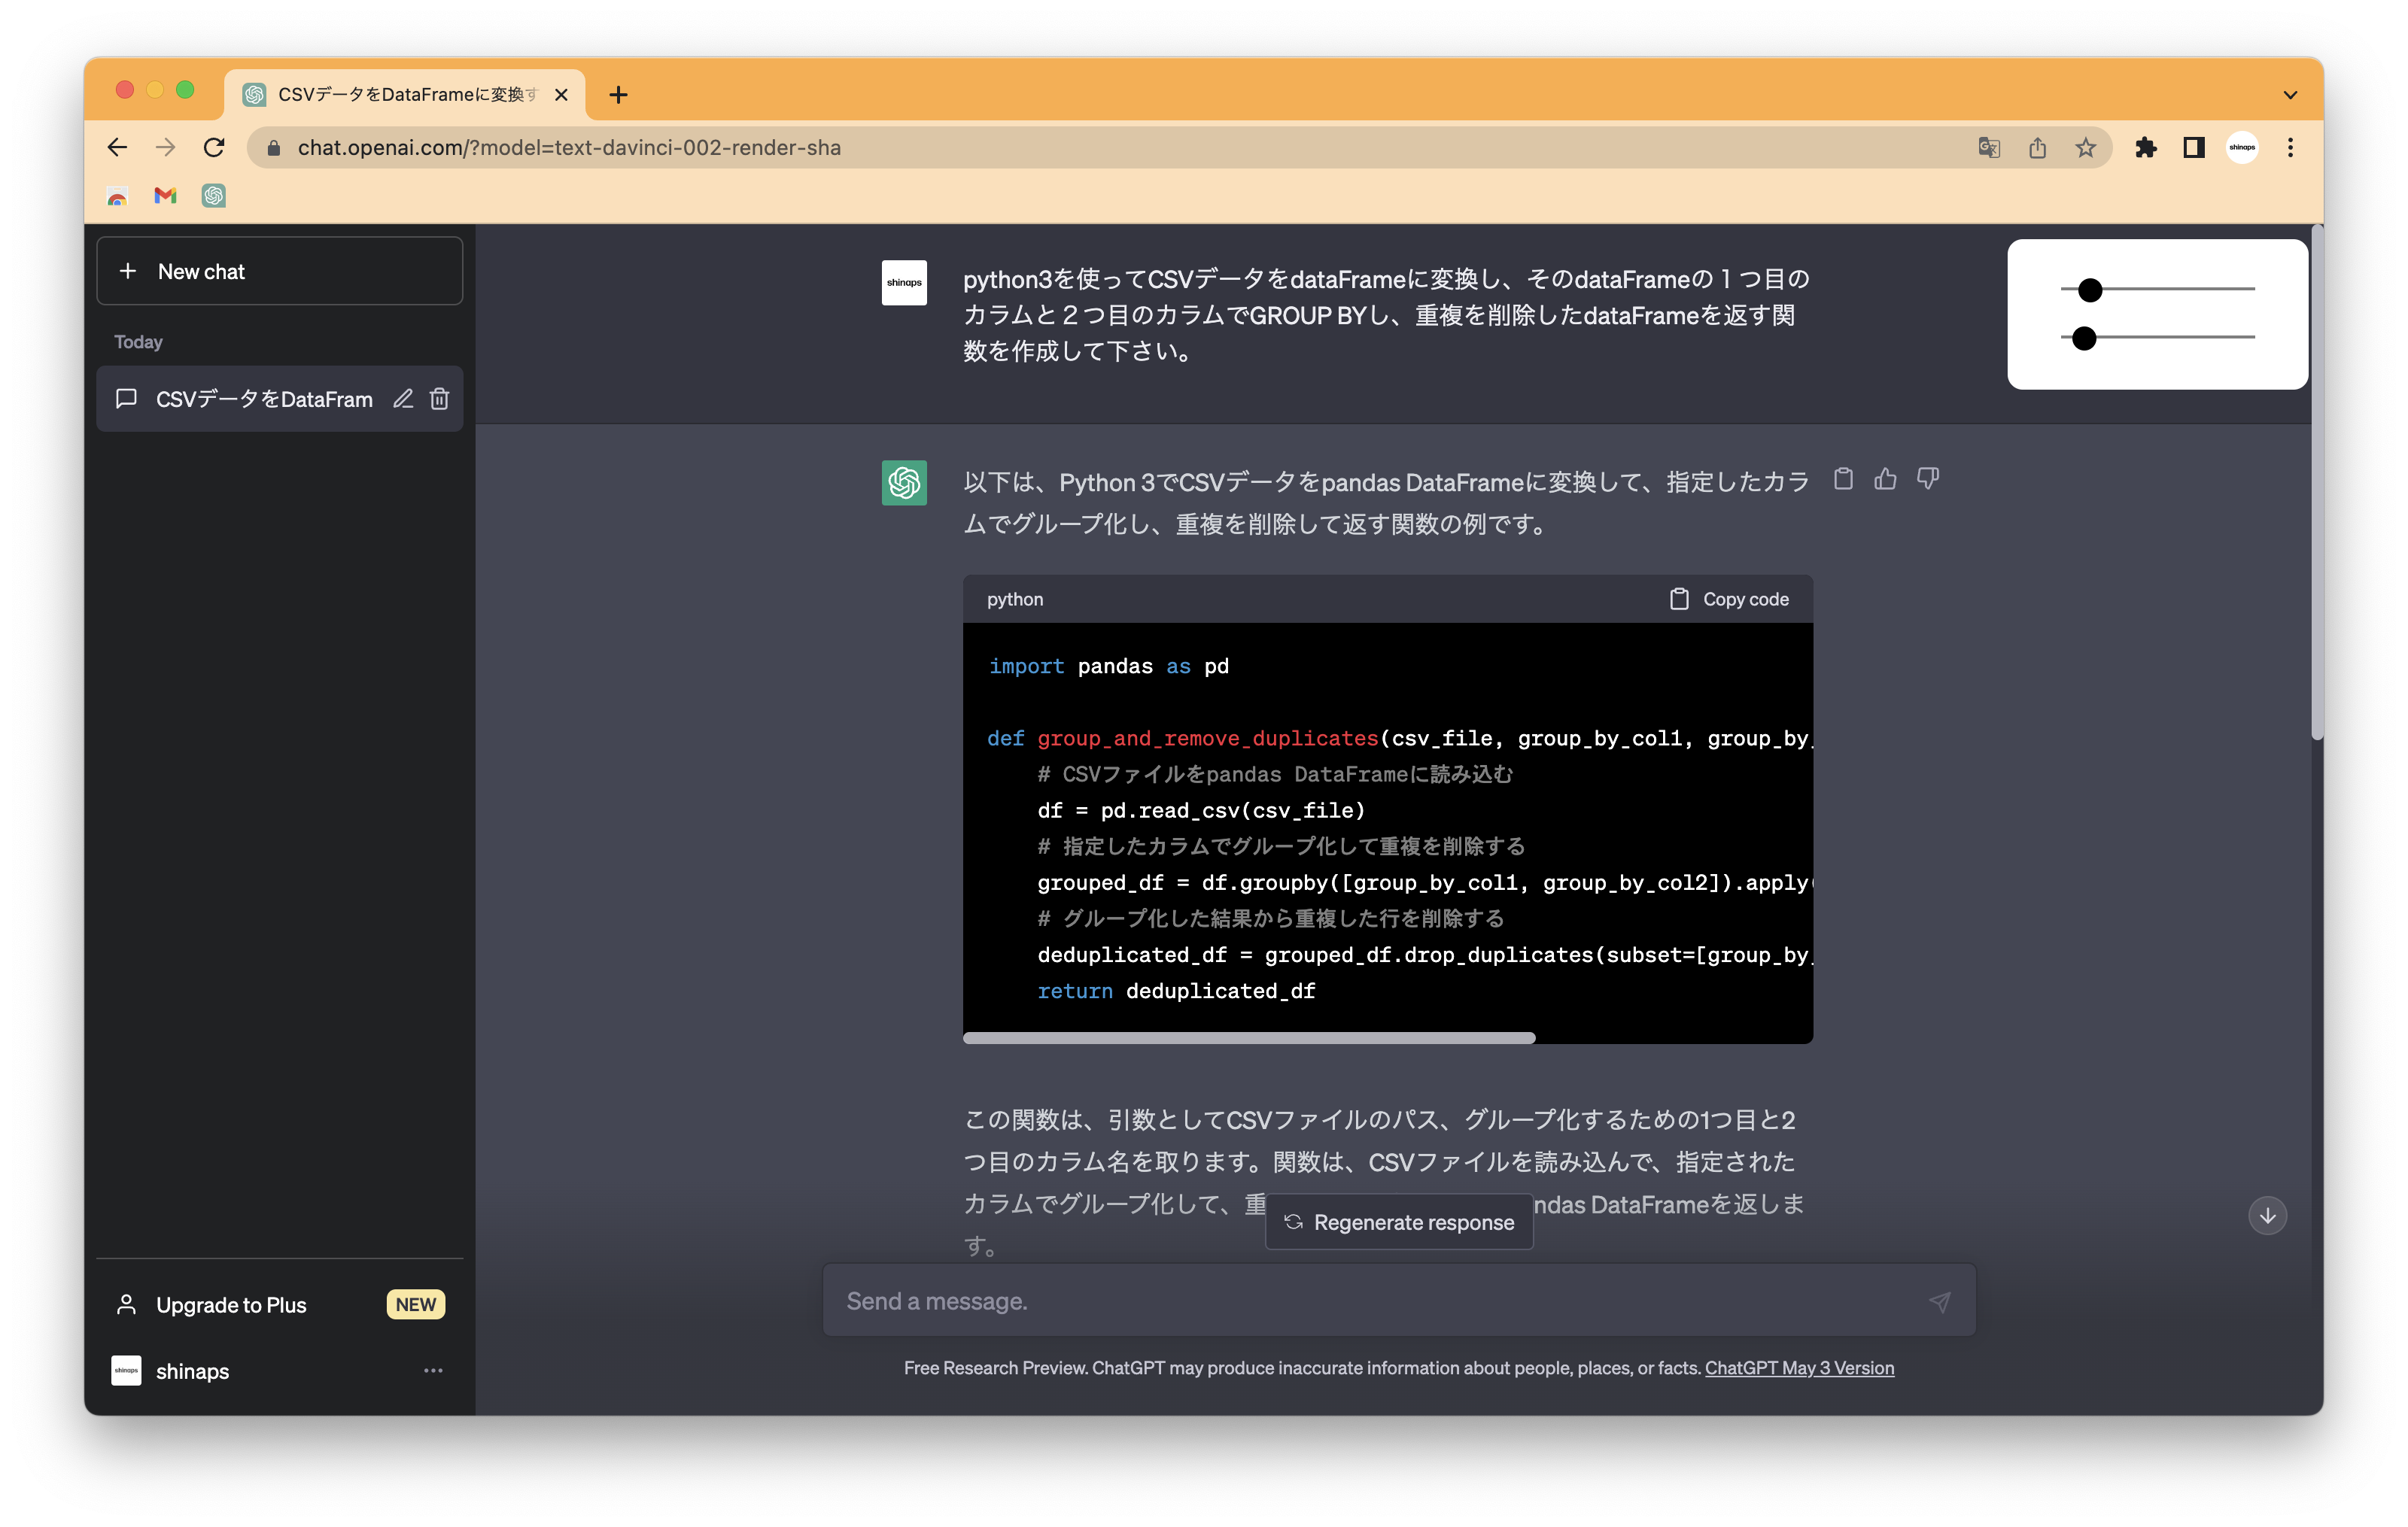Open the Gmail bookmark
2408x1527 pixels.
[165, 196]
